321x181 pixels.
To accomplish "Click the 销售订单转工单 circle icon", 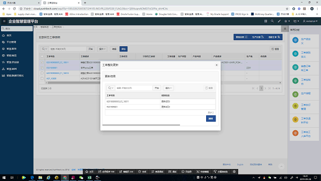I will click(x=295, y=67).
